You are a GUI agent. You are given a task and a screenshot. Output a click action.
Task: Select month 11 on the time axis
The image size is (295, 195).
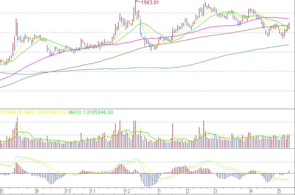click(93, 191)
